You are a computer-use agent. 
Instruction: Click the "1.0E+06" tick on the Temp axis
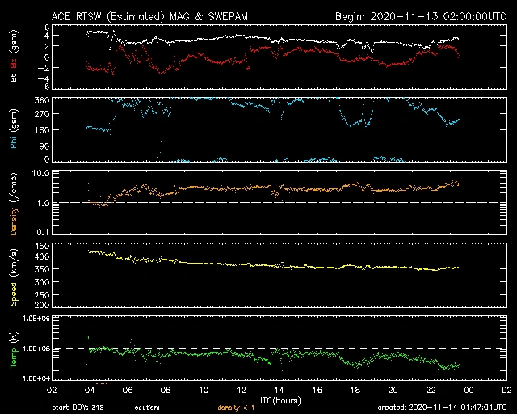(36, 319)
